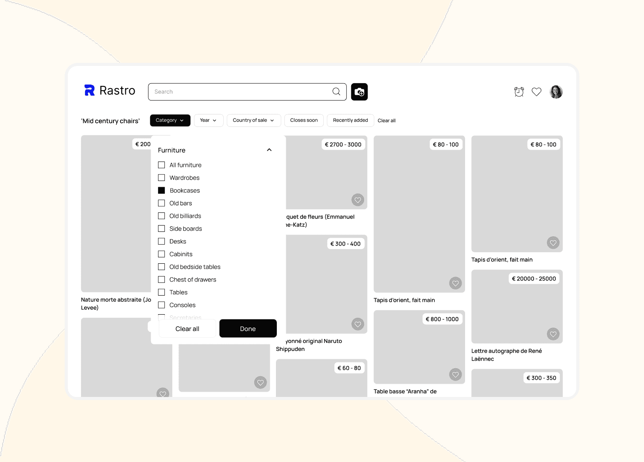Open the Category filter dropdown

click(170, 120)
